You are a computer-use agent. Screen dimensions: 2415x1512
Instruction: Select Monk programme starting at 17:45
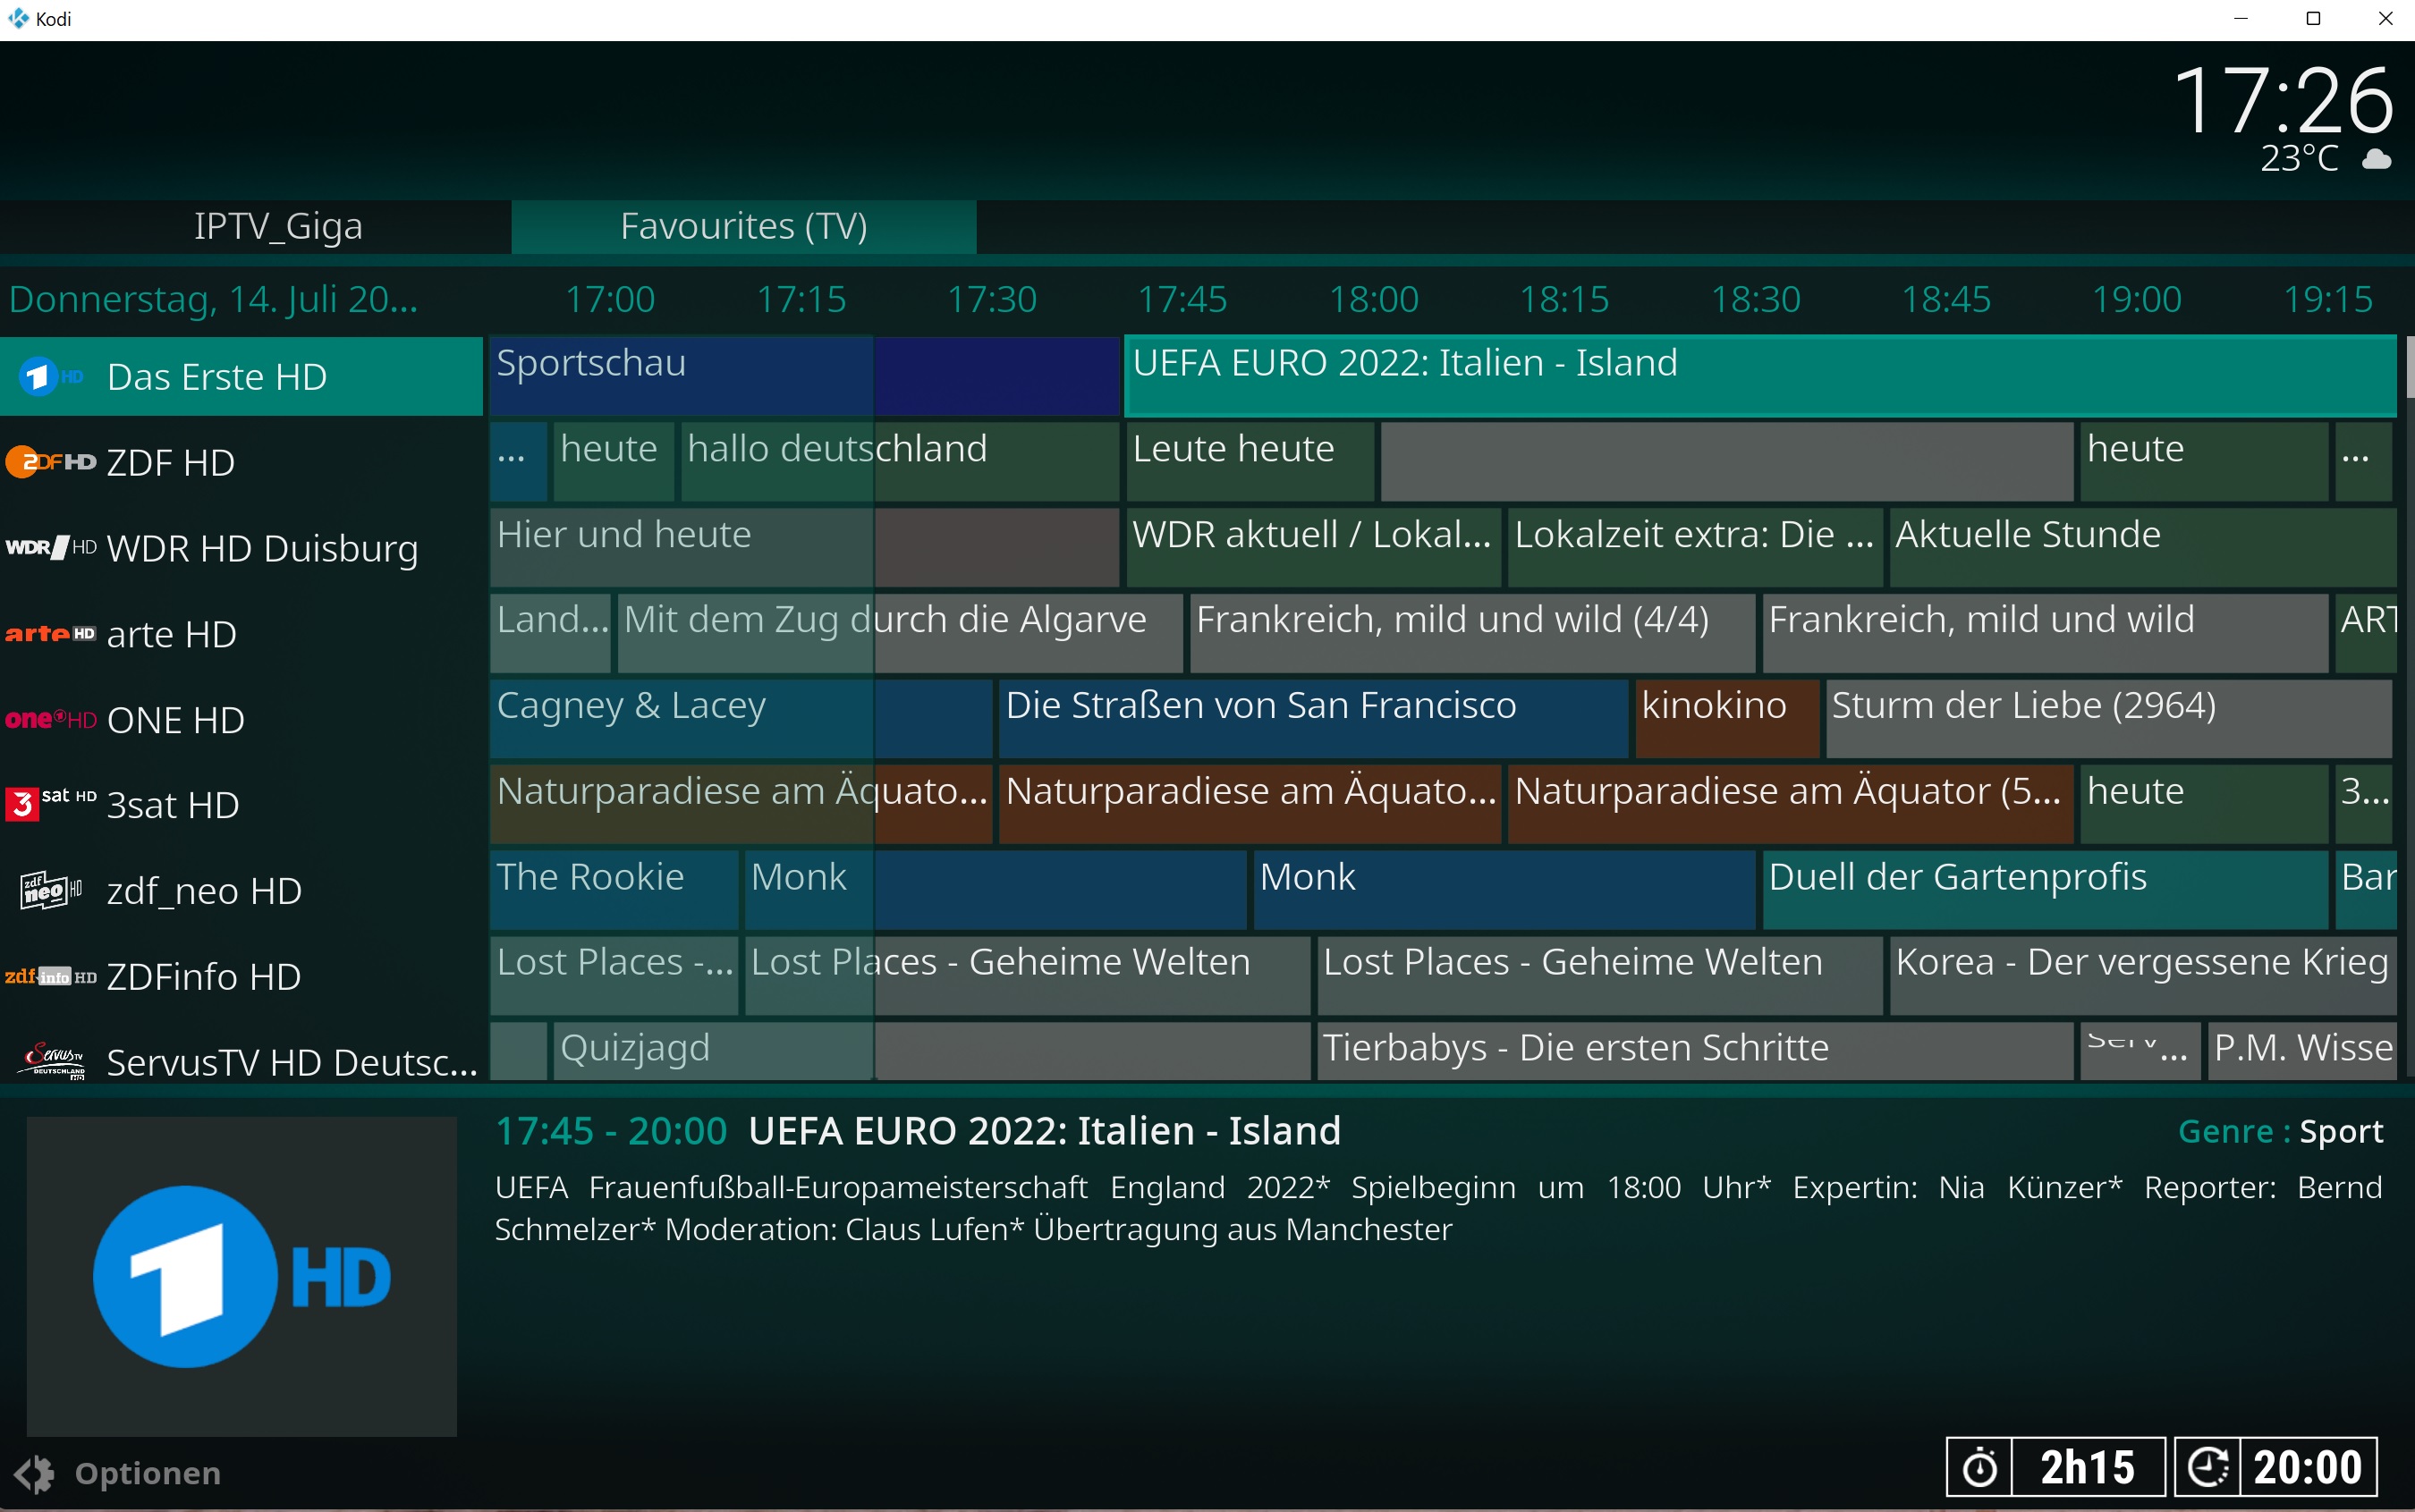[1504, 890]
